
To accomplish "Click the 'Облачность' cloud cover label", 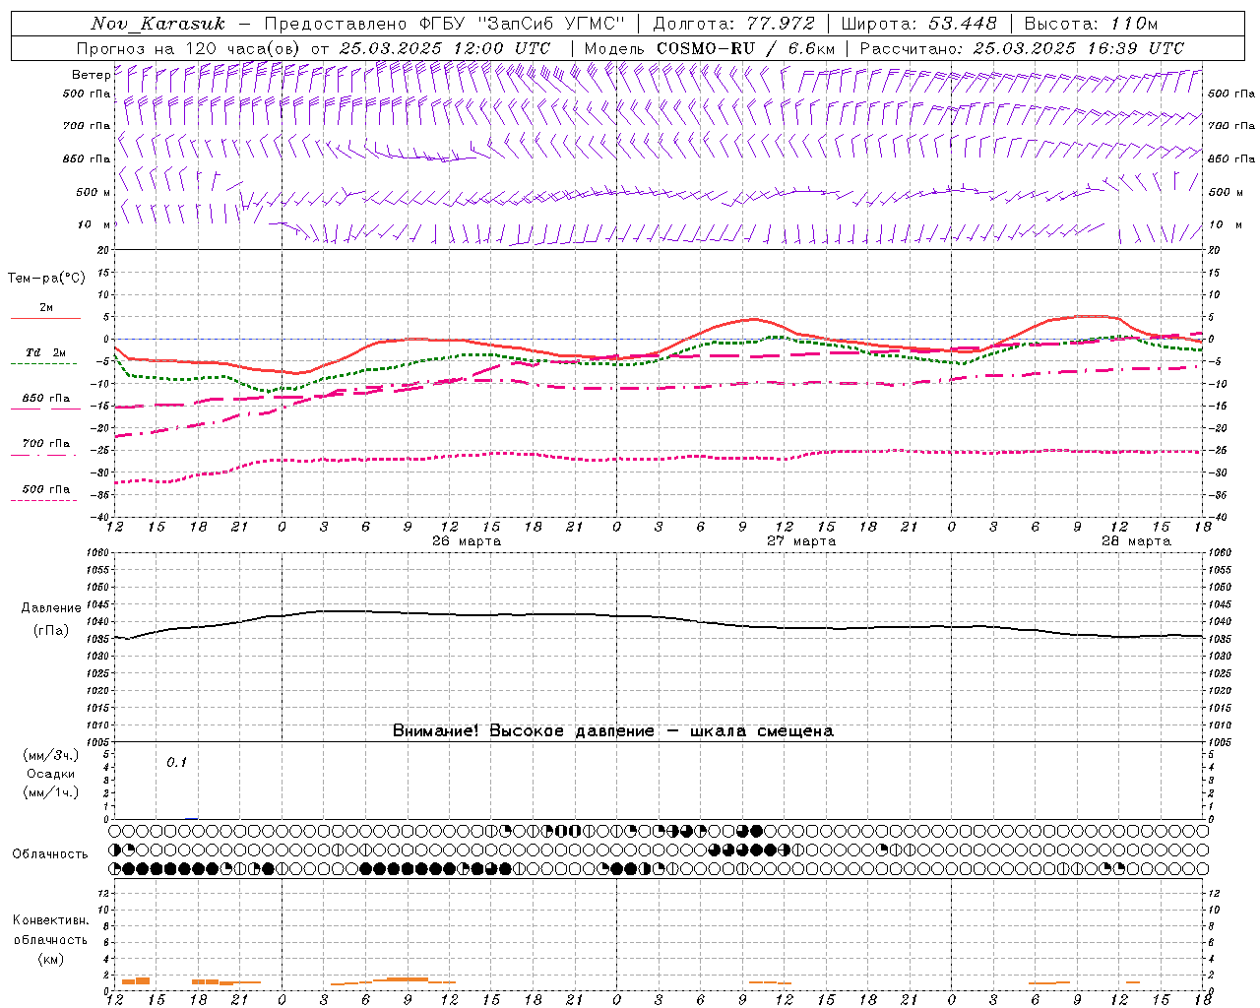I will (50, 854).
